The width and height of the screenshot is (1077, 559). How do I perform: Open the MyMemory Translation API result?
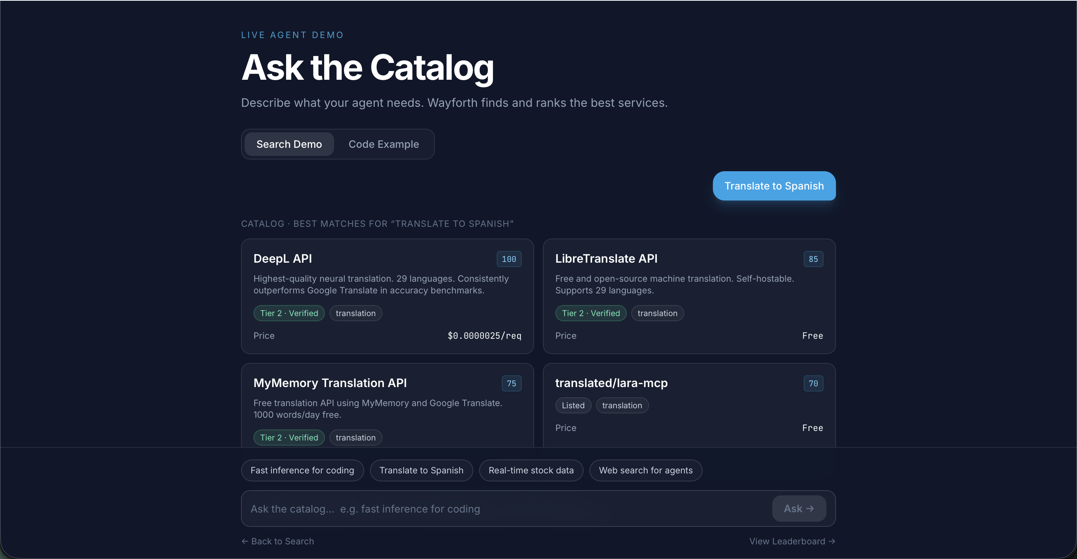pos(330,383)
